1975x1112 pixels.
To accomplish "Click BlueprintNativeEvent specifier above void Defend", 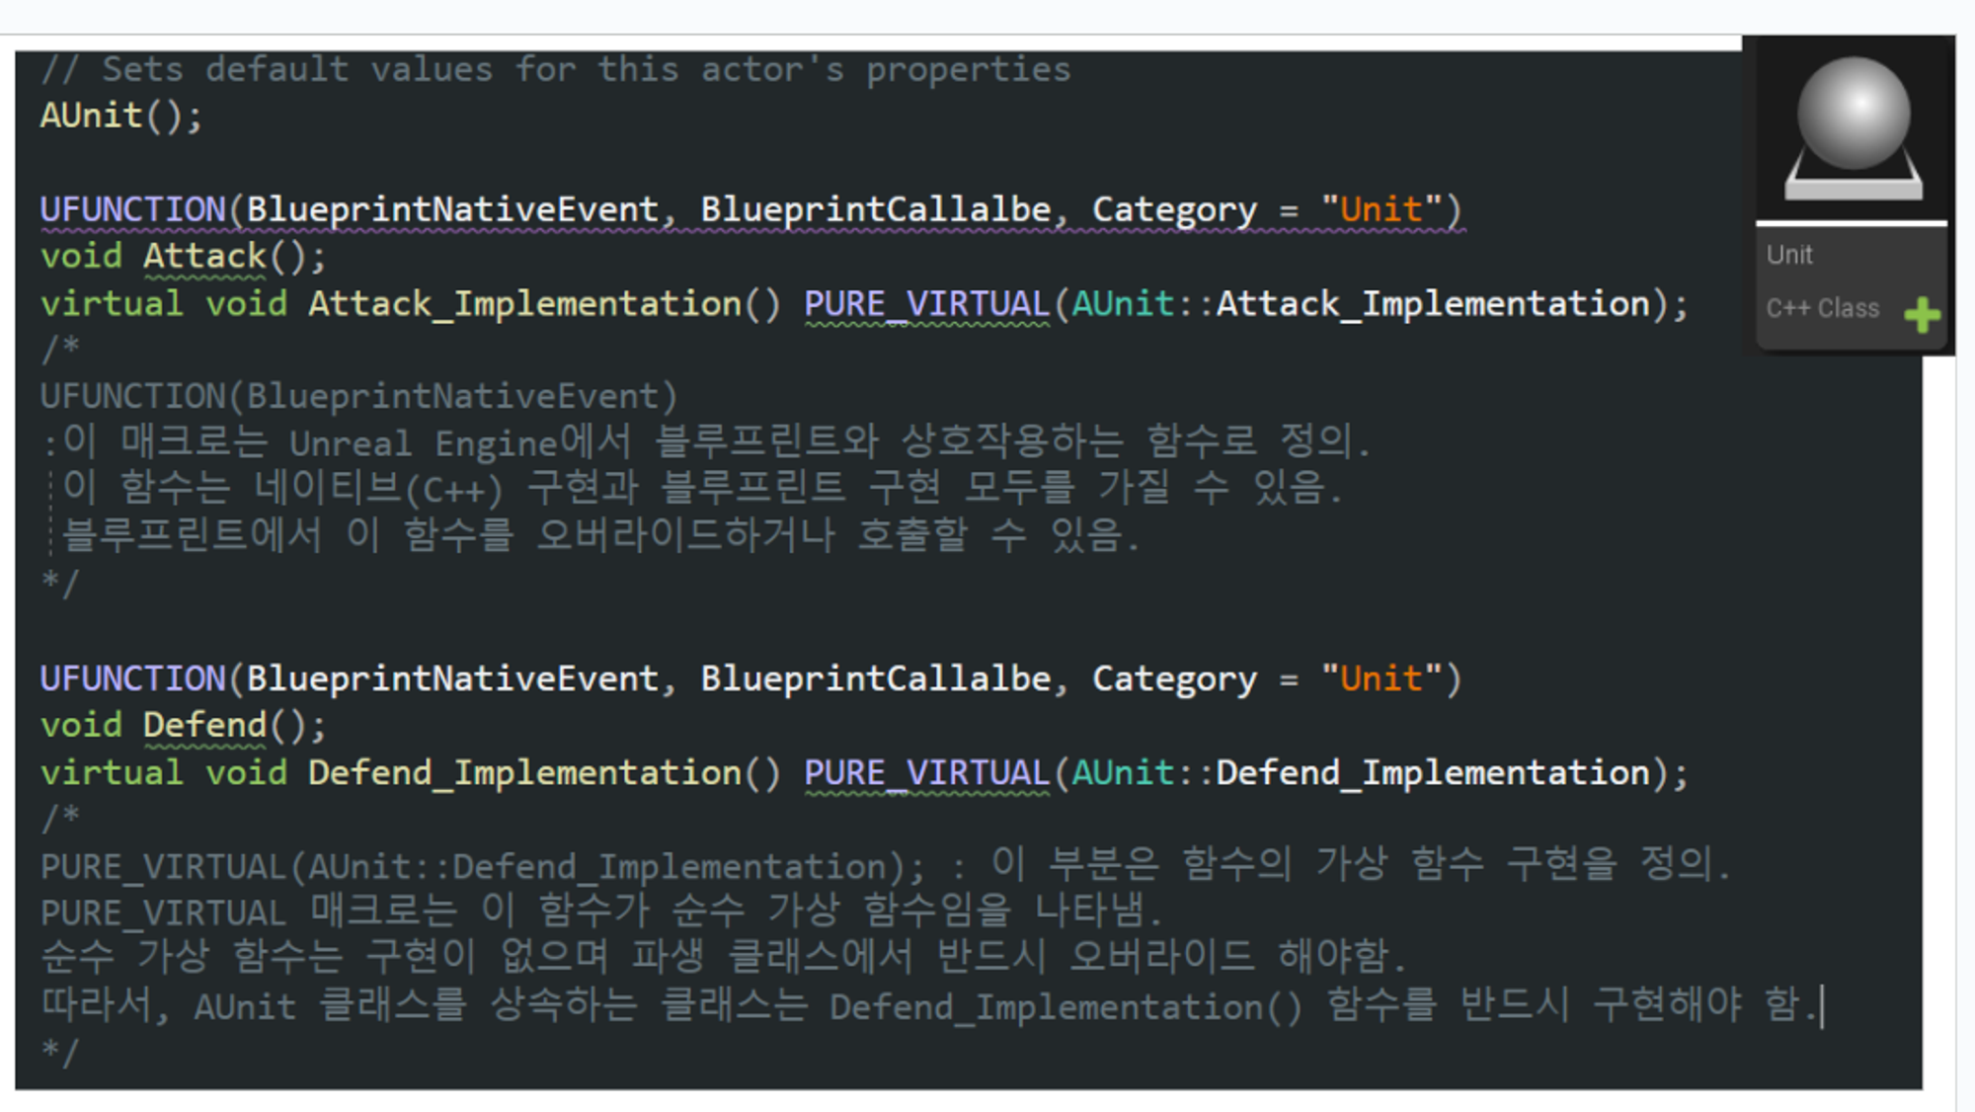I will pos(452,679).
